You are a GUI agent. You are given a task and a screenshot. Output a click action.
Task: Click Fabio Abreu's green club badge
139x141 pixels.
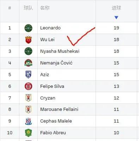(x=29, y=133)
